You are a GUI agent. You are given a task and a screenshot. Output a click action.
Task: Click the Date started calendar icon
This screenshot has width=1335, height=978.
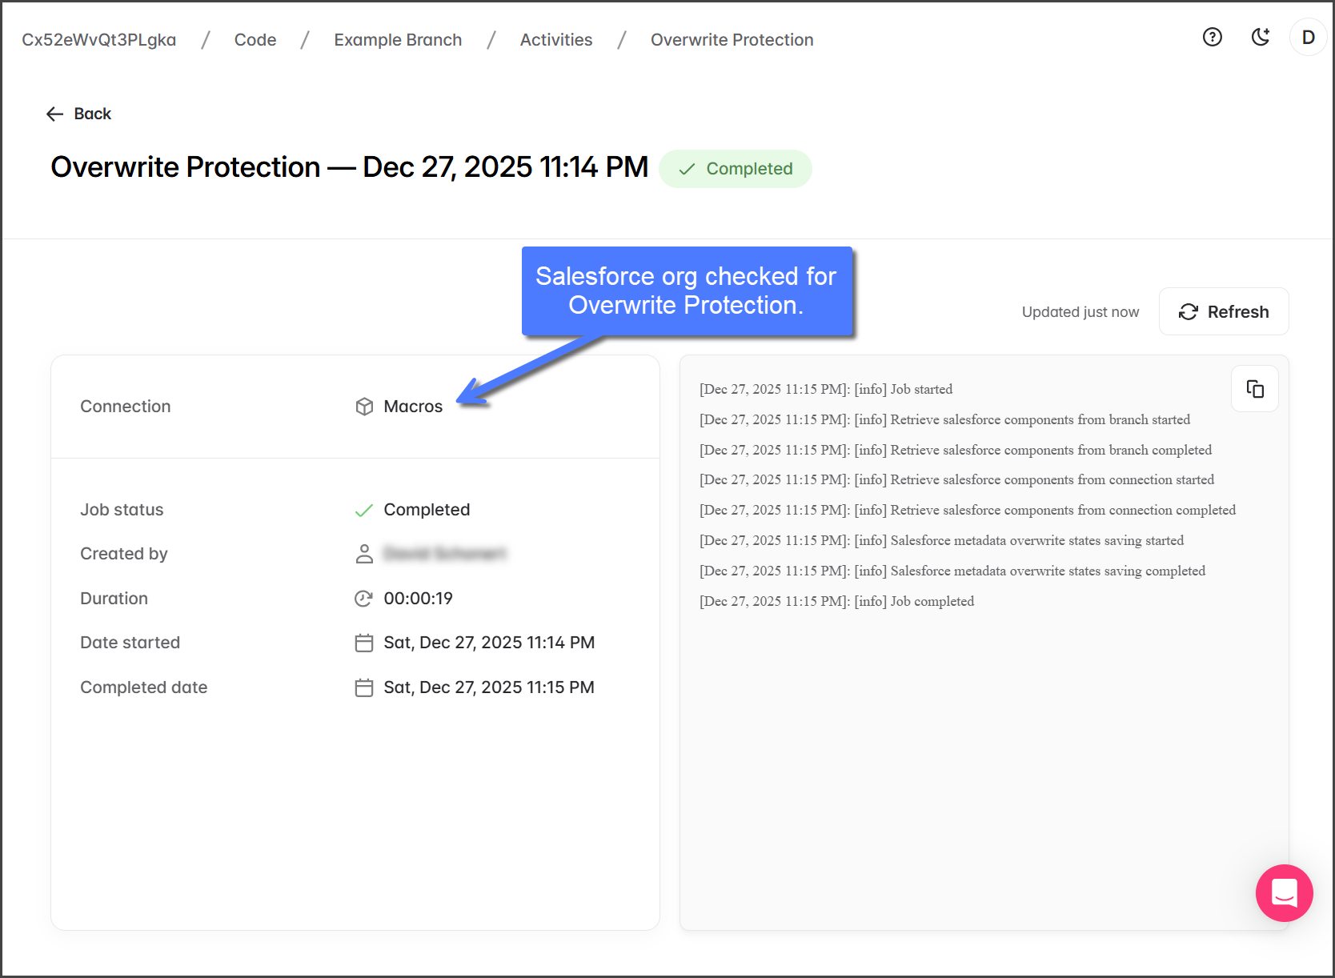(x=364, y=643)
